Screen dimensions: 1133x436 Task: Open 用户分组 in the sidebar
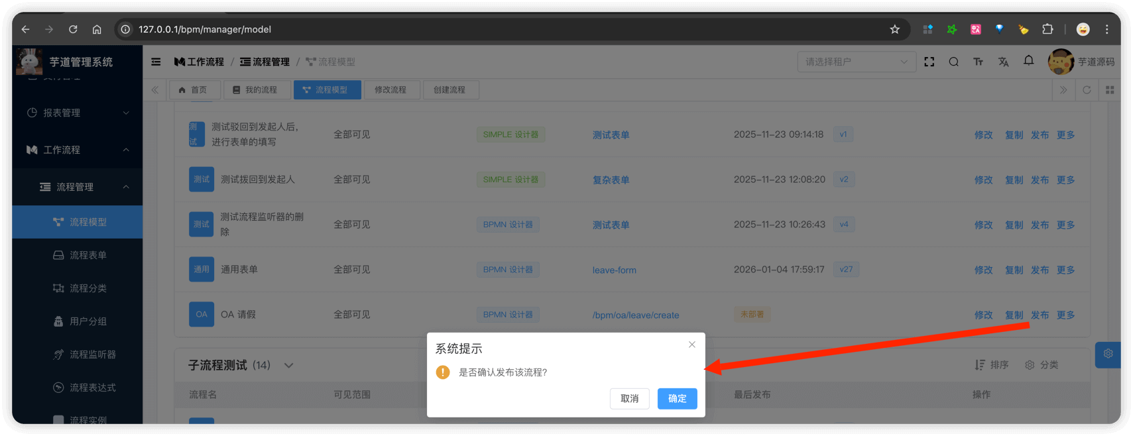(x=78, y=321)
